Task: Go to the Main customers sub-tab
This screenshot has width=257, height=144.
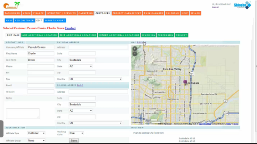Action: pyautogui.click(x=9, y=20)
